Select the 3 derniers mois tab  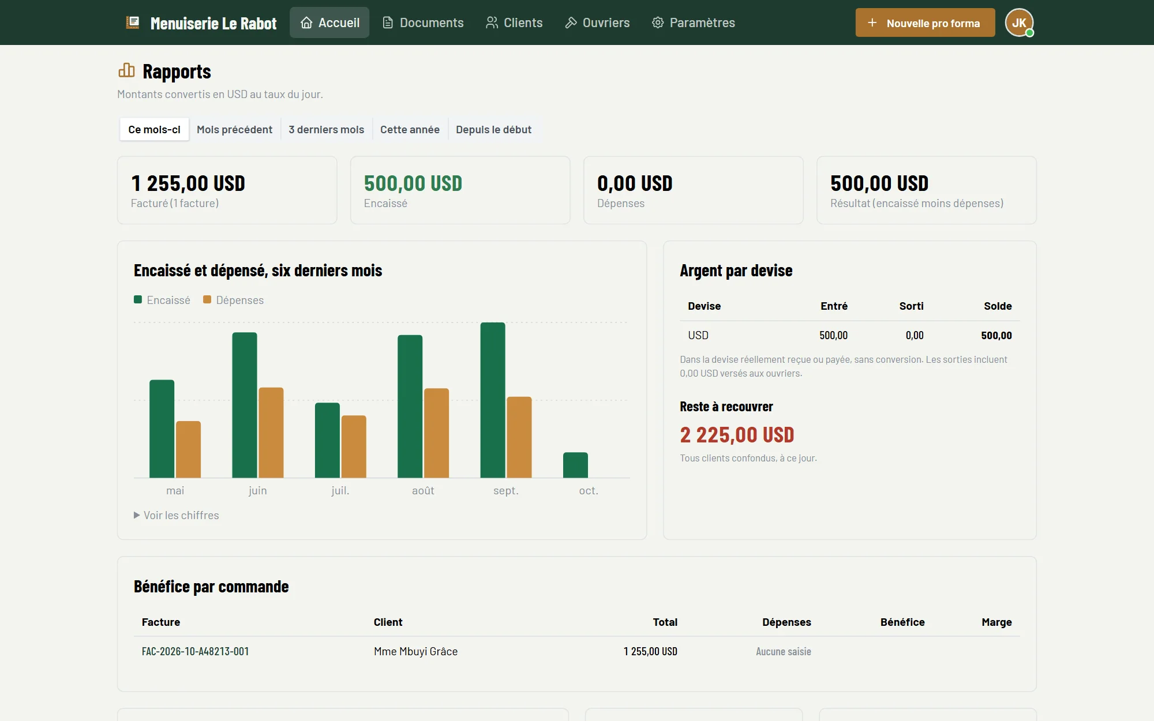tap(326, 129)
